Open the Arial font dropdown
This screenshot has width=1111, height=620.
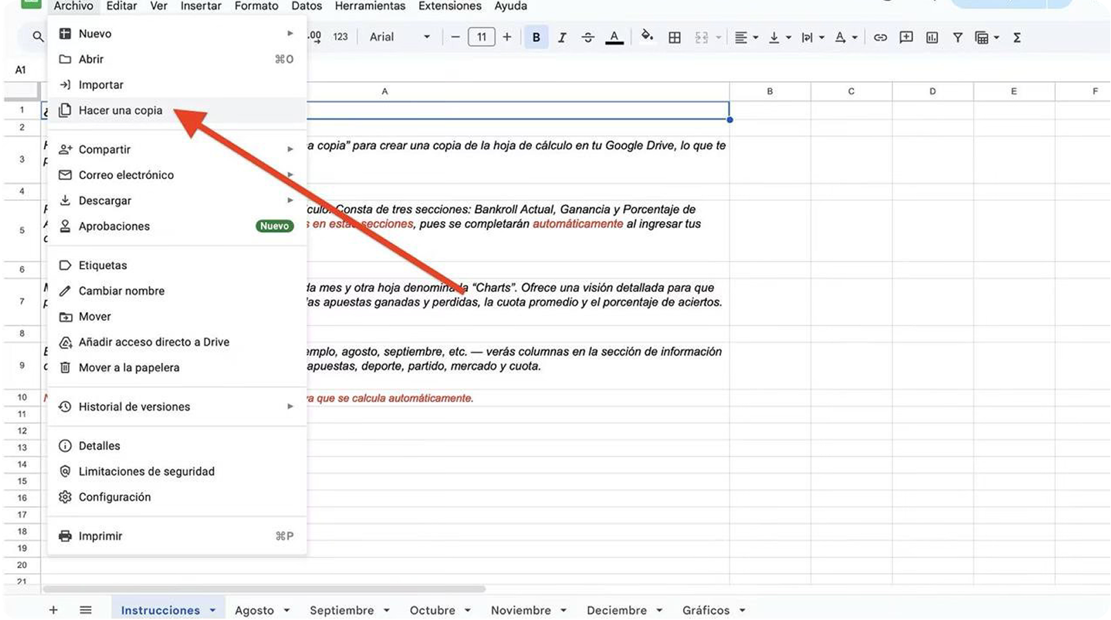click(400, 37)
